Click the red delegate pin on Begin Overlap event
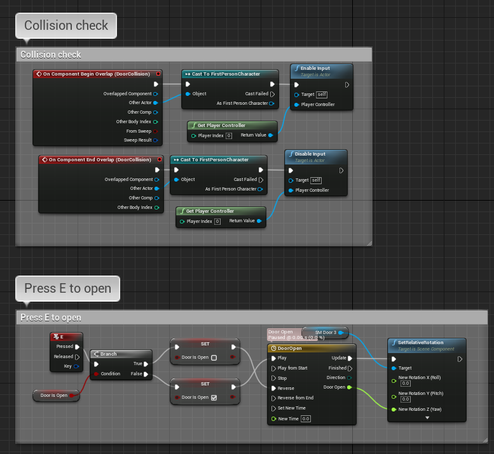The width and height of the screenshot is (494, 454). coord(158,74)
